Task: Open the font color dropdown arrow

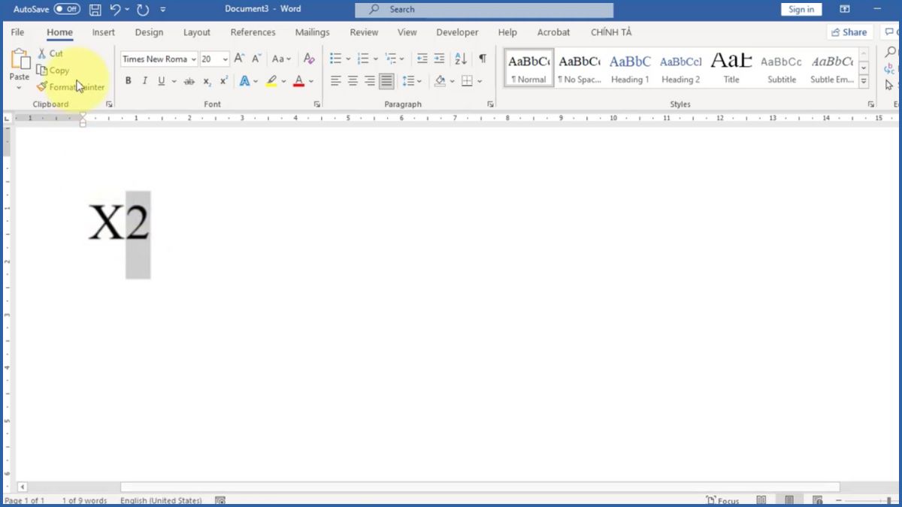Action: click(311, 81)
